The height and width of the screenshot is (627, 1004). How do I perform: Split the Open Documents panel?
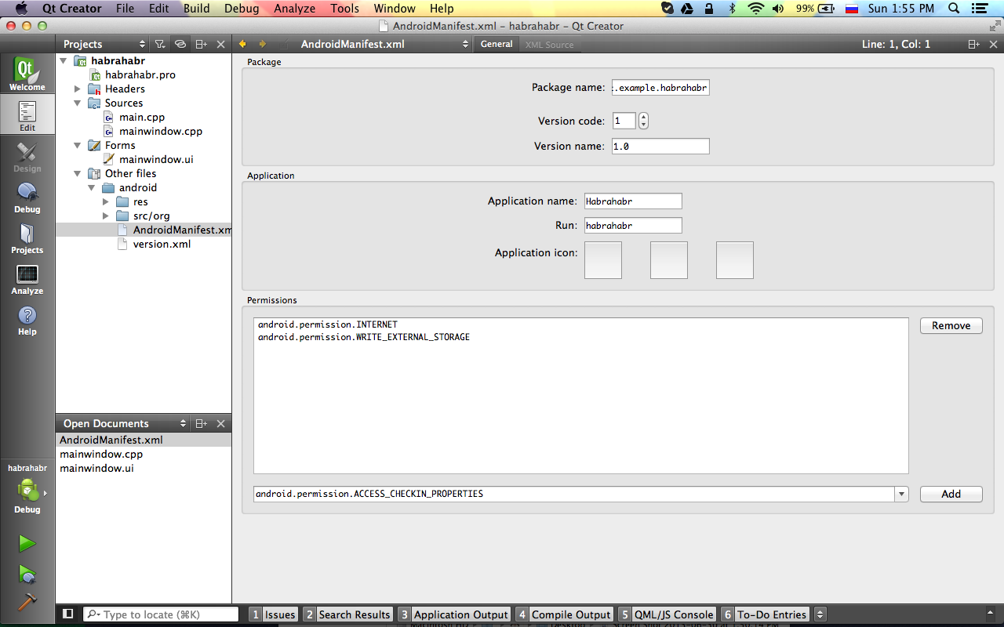click(202, 424)
